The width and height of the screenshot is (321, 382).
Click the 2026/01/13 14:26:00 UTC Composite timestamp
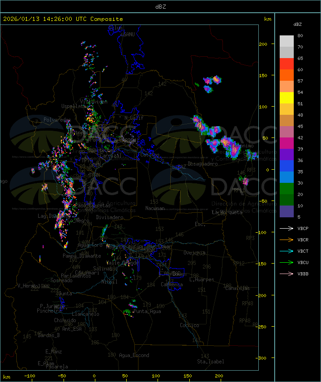pyautogui.click(x=63, y=19)
